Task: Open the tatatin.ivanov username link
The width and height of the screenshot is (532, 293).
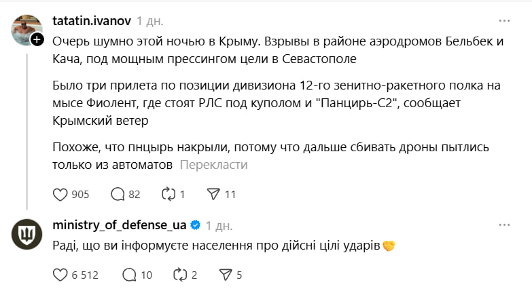Action: (91, 20)
